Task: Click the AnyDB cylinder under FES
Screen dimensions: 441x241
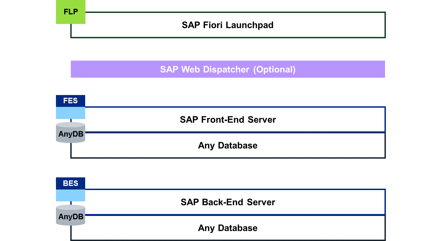Action: [x=71, y=132]
